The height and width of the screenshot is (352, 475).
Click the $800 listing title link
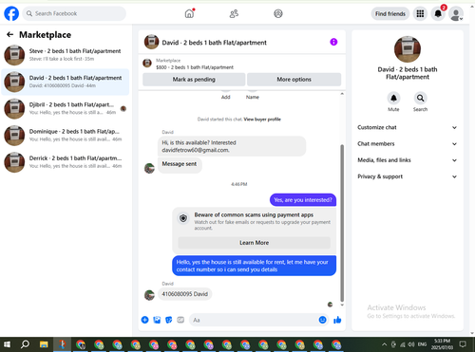pyautogui.click(x=195, y=67)
